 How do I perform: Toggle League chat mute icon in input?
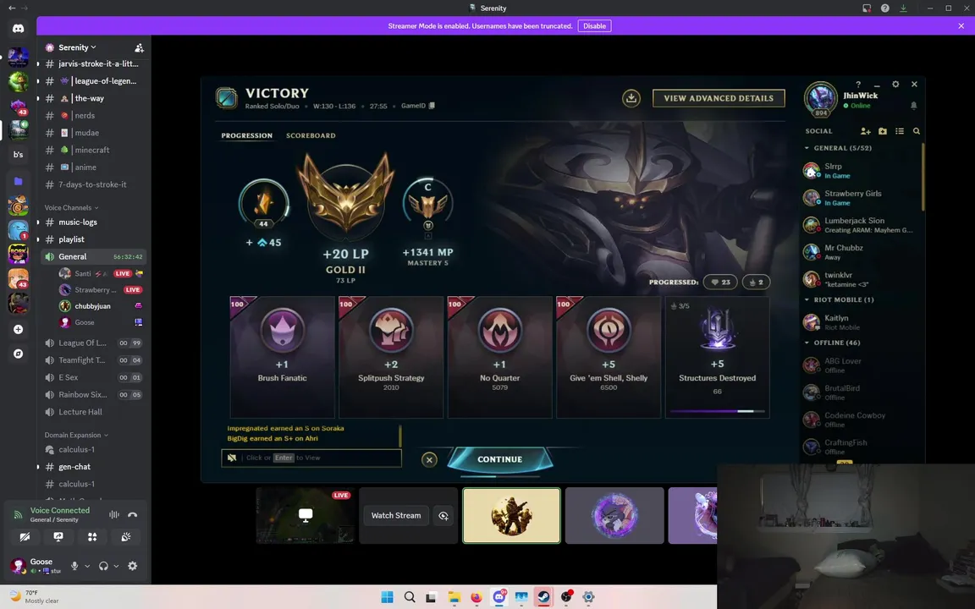(x=231, y=458)
